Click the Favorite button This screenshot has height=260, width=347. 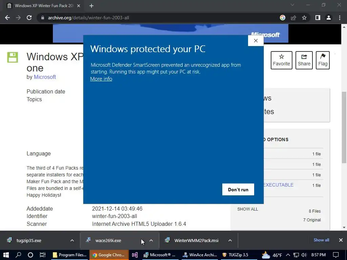pyautogui.click(x=282, y=60)
